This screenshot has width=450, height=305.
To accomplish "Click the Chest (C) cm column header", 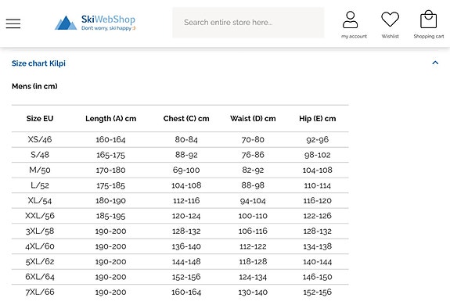I will [186, 119].
